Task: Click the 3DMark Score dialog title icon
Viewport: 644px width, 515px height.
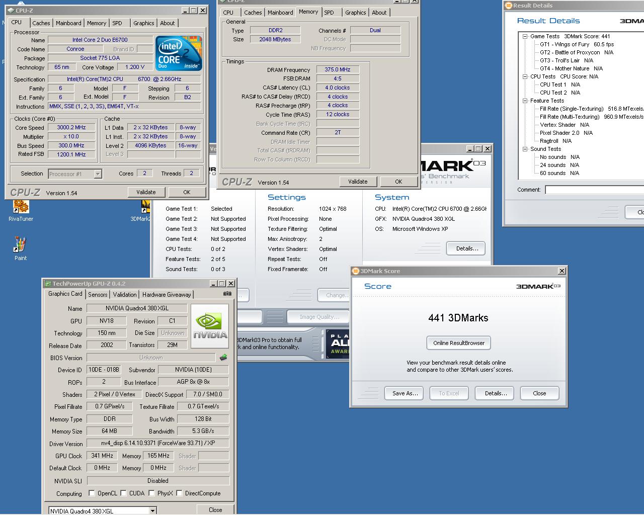Action: coord(355,271)
